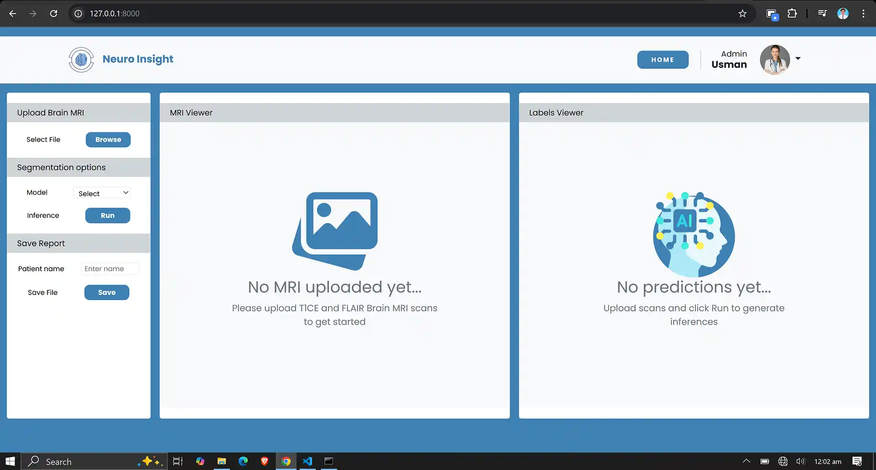Reload the page in browser
The width and height of the screenshot is (876, 470).
(53, 14)
